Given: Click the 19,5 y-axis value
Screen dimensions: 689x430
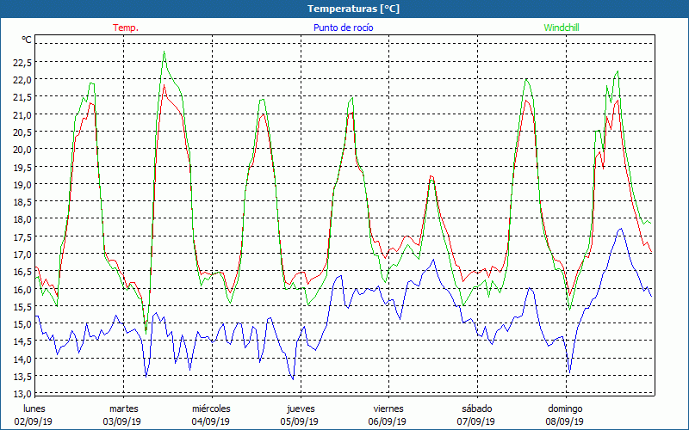Looking at the screenshot, I should click(x=22, y=168).
